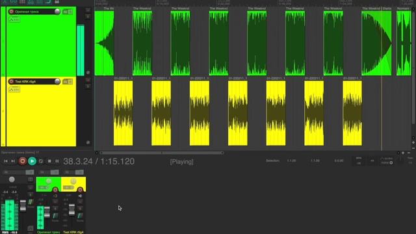
Task: Toggle FX bypass on Оригинал трека track
Action: [x=70, y=12]
